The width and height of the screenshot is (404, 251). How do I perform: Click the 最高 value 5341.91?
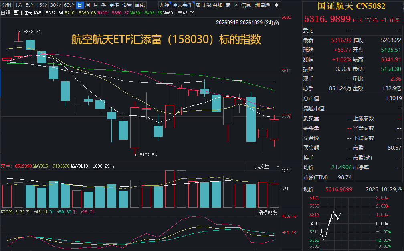[x=391, y=59]
